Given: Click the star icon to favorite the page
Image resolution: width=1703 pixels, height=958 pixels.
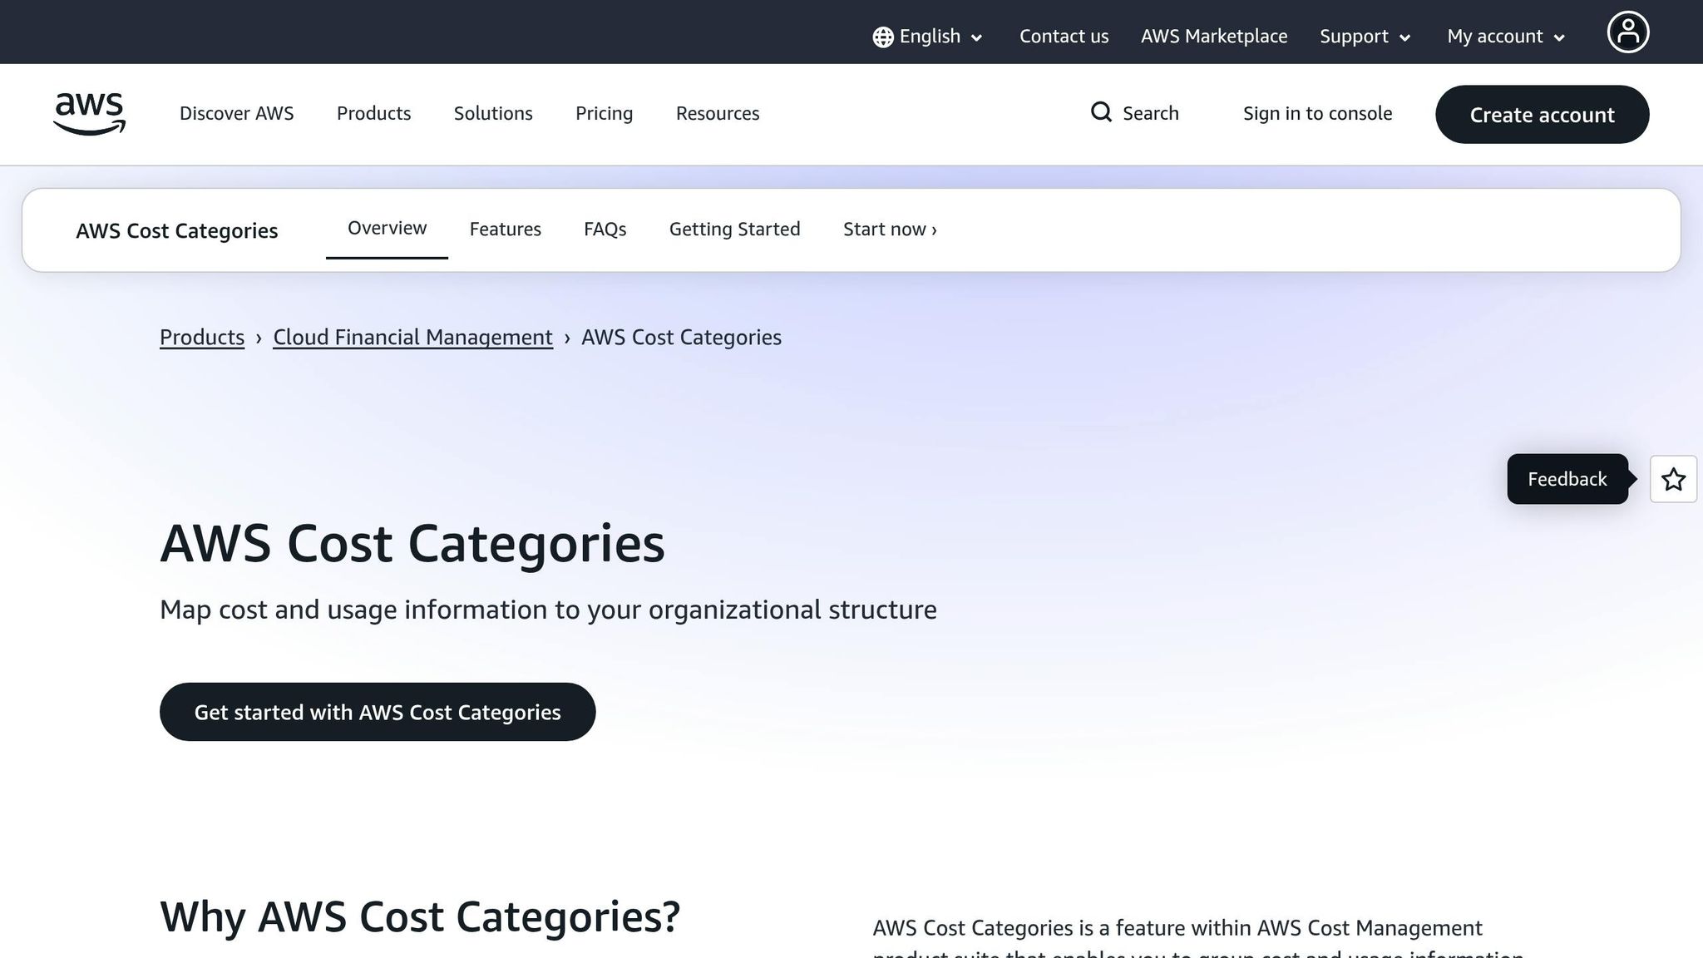Looking at the screenshot, I should (x=1673, y=479).
